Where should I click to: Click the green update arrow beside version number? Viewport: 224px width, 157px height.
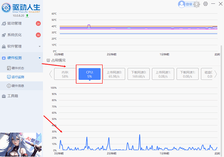pyautogui.click(x=27, y=16)
